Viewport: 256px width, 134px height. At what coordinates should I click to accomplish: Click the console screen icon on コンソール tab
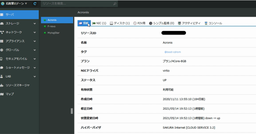click(x=206, y=23)
